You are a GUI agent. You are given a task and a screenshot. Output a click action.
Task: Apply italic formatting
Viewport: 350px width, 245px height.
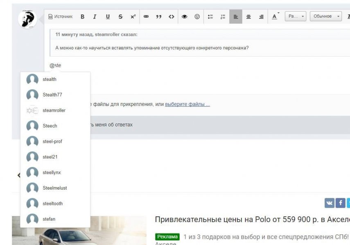point(95,16)
